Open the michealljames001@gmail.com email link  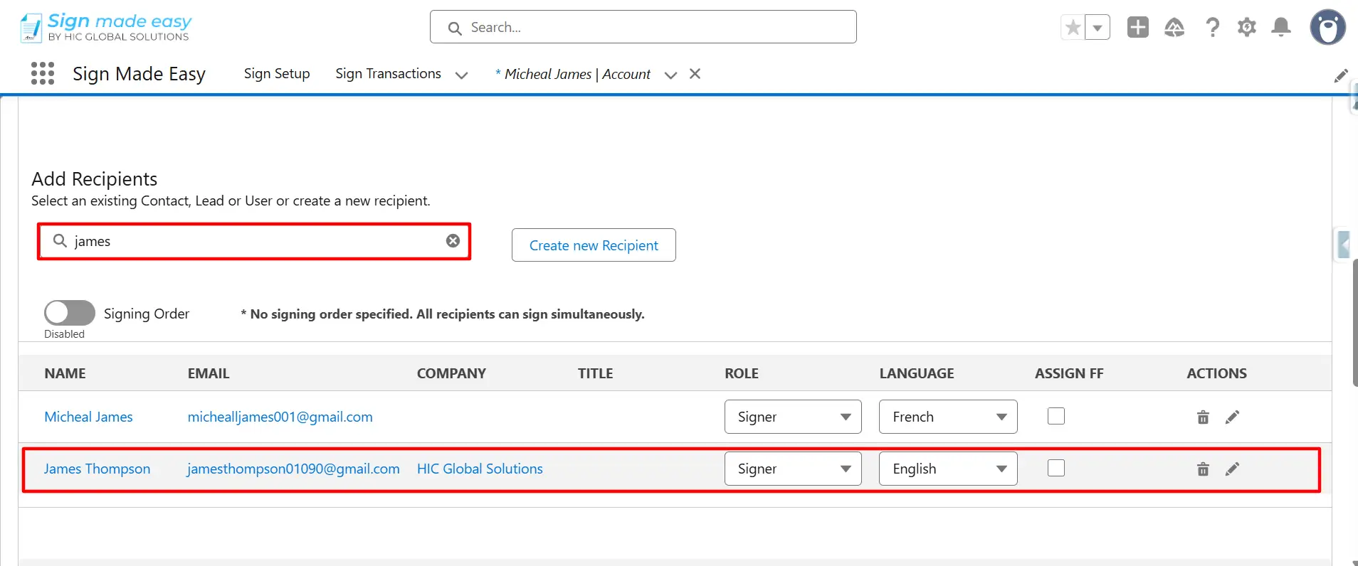click(280, 417)
